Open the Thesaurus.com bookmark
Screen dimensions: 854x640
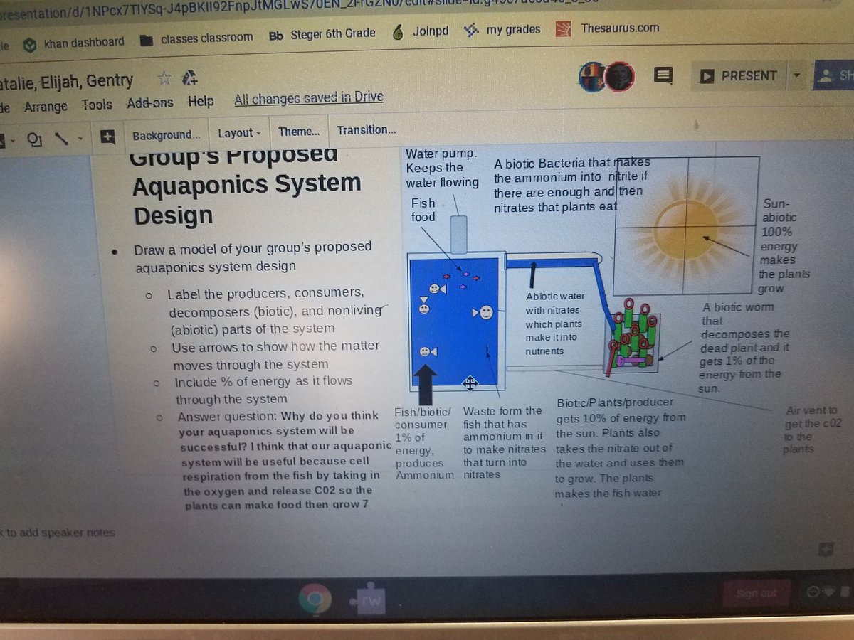point(608,28)
